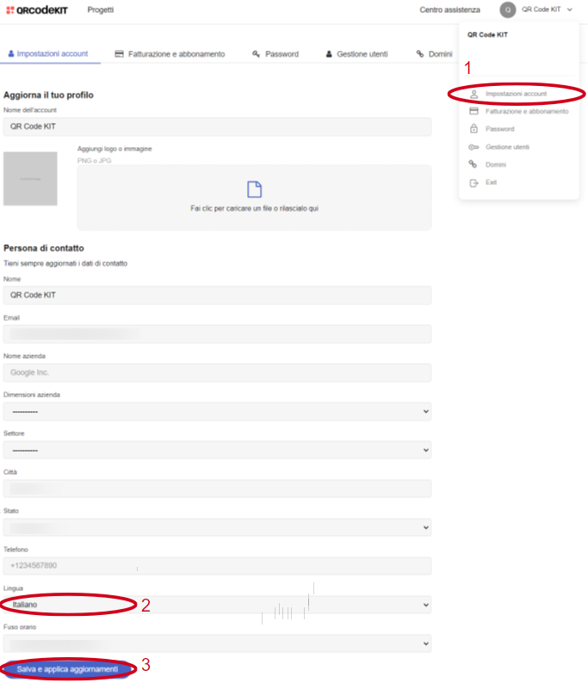Image resolution: width=588 pixels, height=689 pixels.
Task: Click the 'Tieni sempre aggiornati i dati di contatto' text
Action: pyautogui.click(x=65, y=264)
